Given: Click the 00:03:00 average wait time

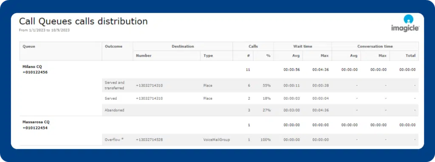Looking at the screenshot, I should click(291, 110).
